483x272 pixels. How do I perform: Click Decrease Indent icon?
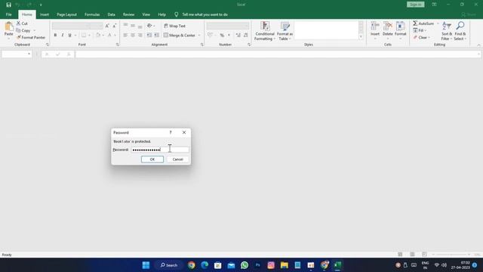(149, 36)
